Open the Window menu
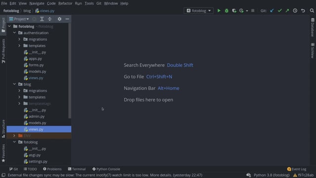This screenshot has height=178, width=316. click(x=111, y=3)
